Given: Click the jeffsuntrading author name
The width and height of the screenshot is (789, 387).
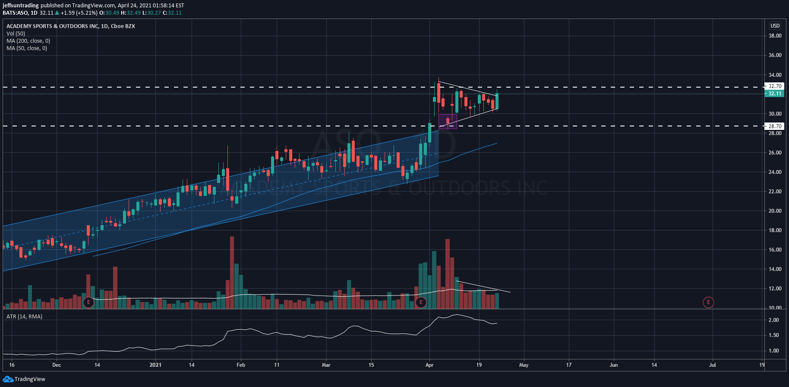Looking at the screenshot, I should point(21,6).
